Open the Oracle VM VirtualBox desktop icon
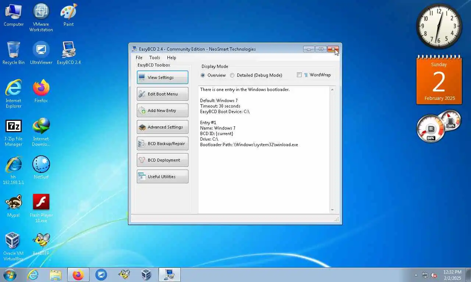 click(14, 246)
